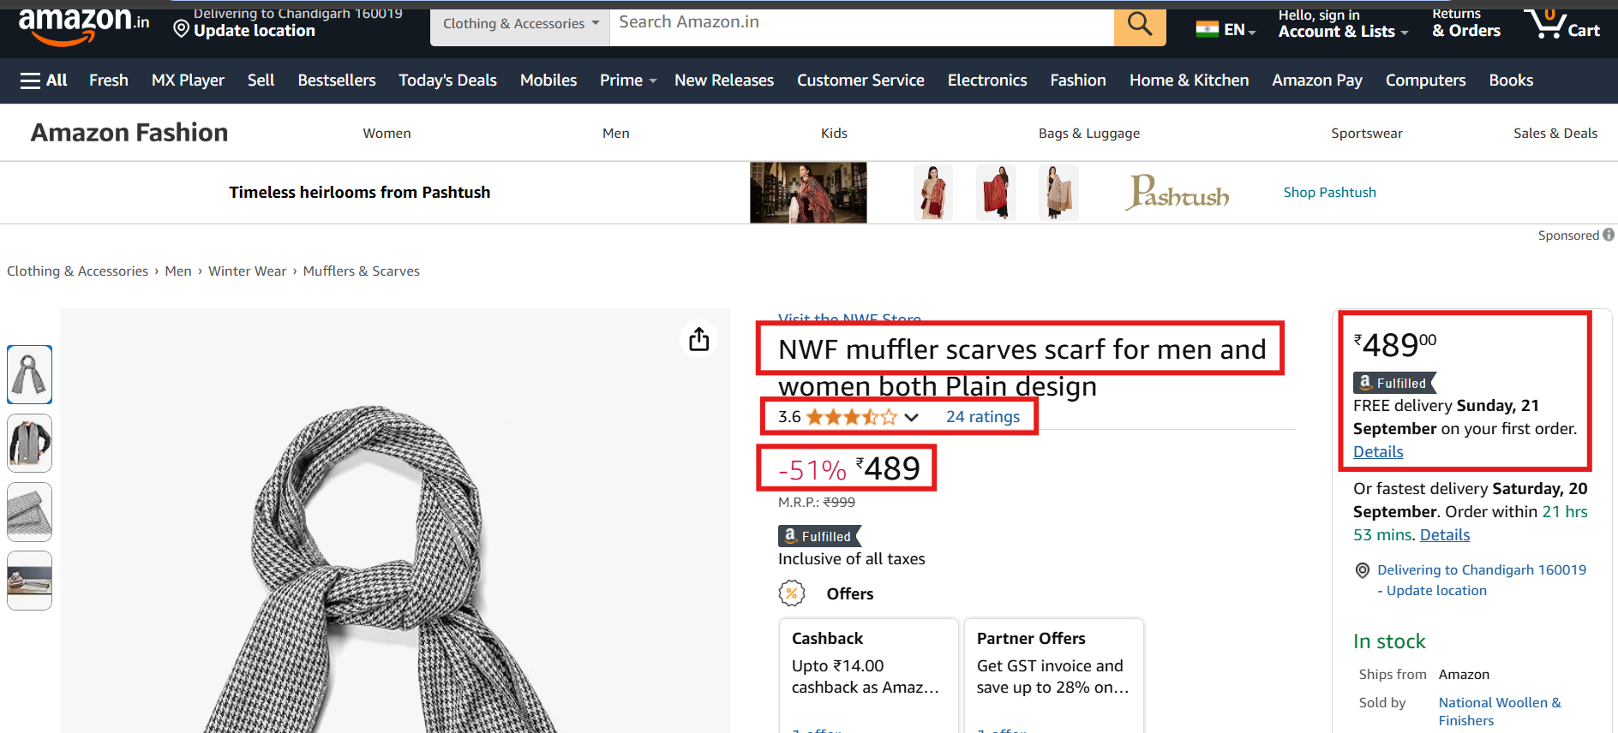
Task: Select the Sportswear fashion category
Action: click(1367, 134)
